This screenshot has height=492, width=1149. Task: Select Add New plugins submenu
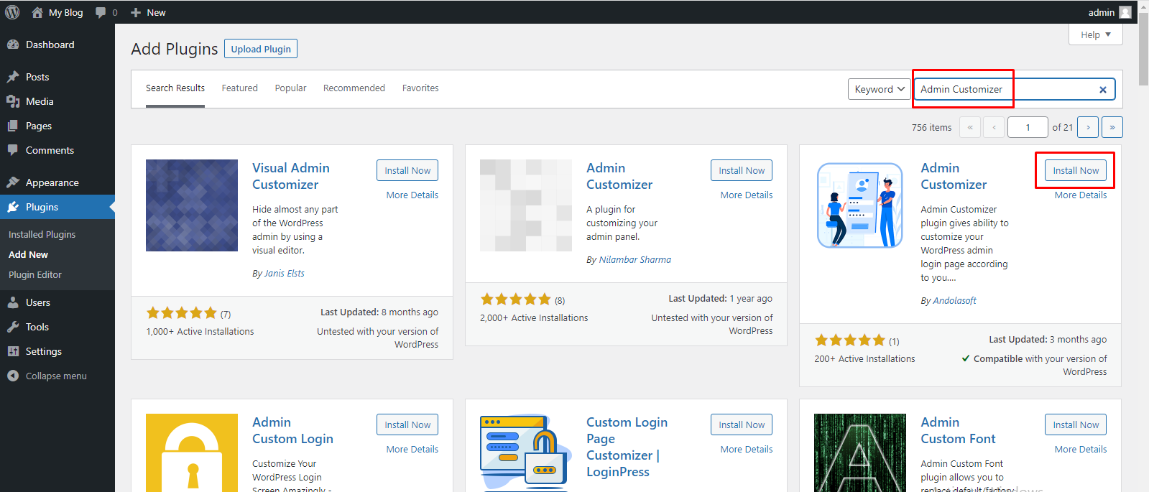[x=28, y=254]
